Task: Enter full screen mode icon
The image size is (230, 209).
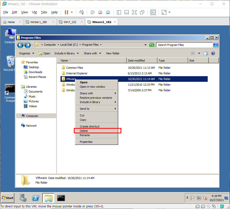Action: click(134, 12)
